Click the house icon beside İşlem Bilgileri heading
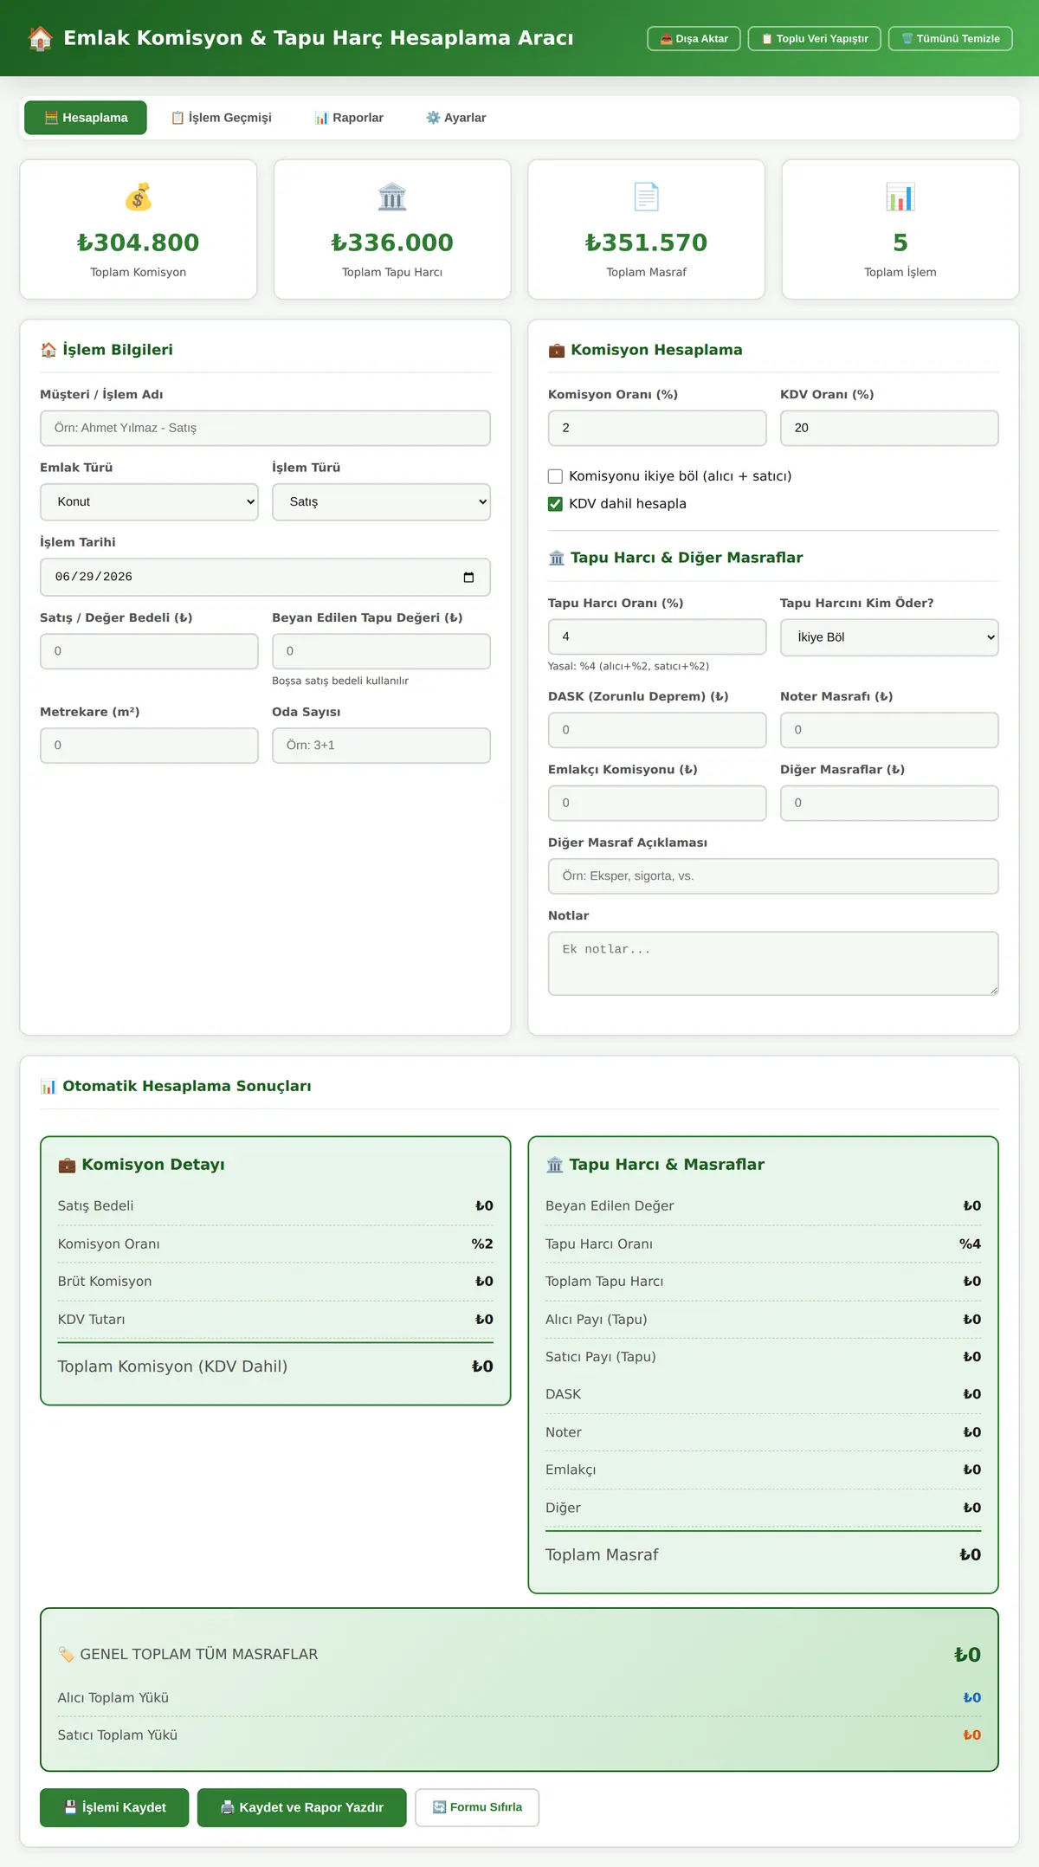 coord(48,350)
